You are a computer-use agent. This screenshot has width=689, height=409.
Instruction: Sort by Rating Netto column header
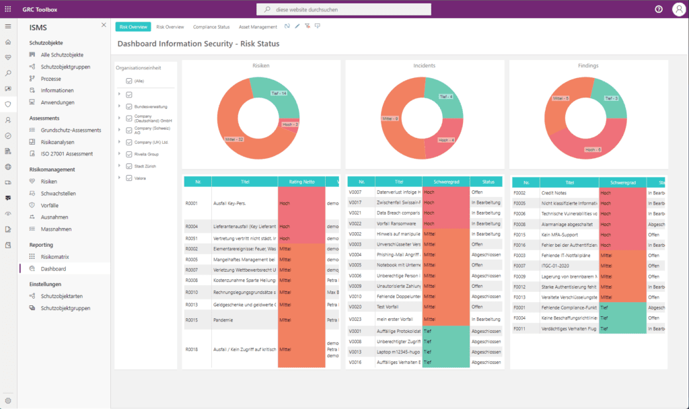(301, 182)
